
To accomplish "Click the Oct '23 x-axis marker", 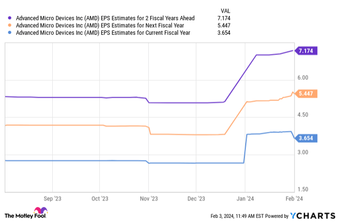I will point(100,198).
